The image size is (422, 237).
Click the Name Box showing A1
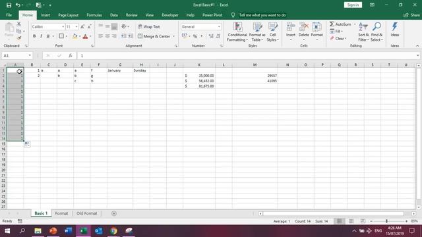tap(17, 55)
